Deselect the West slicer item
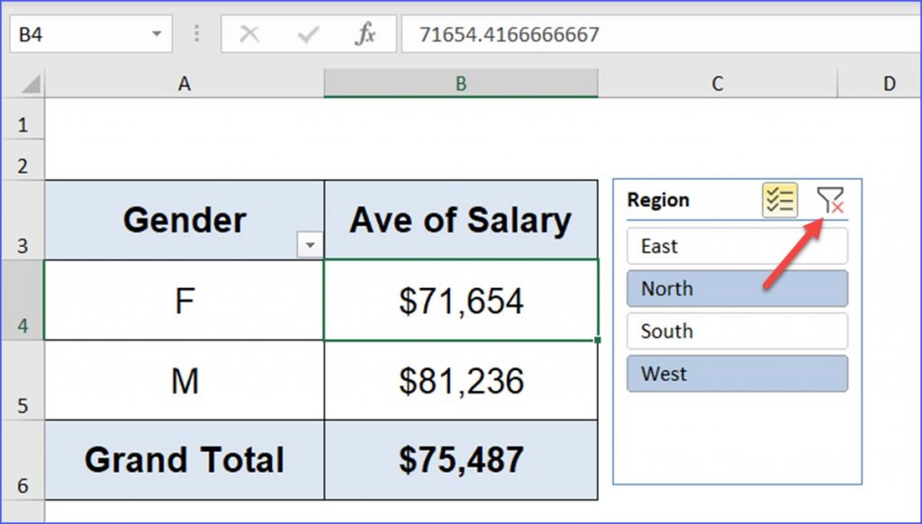The width and height of the screenshot is (922, 524). 737,374
